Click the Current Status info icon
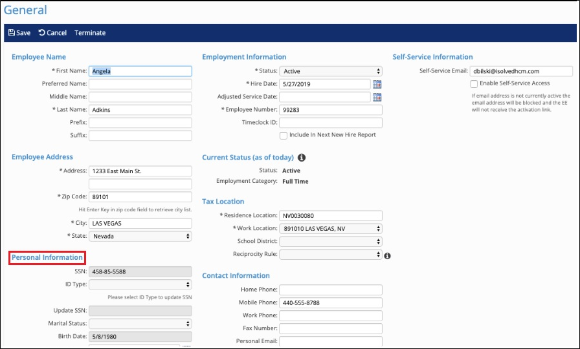 coord(302,157)
